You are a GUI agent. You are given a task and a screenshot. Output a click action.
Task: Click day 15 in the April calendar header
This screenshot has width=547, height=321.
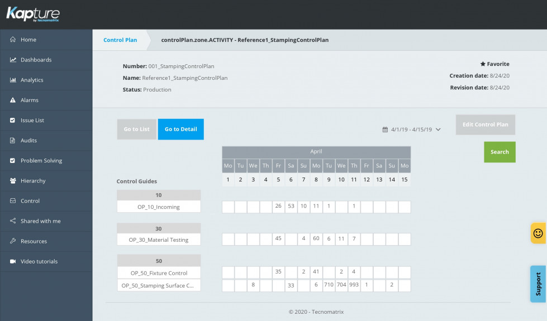405,180
